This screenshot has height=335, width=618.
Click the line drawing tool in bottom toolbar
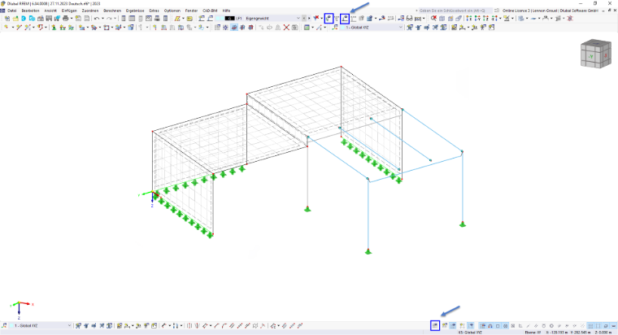point(217,325)
